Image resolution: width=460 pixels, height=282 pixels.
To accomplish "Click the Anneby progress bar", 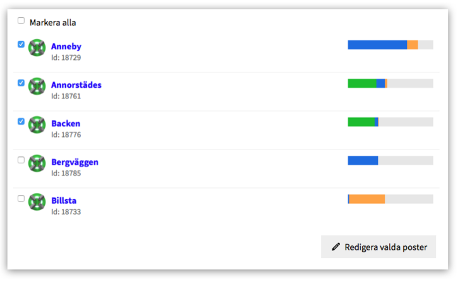I will tap(390, 45).
